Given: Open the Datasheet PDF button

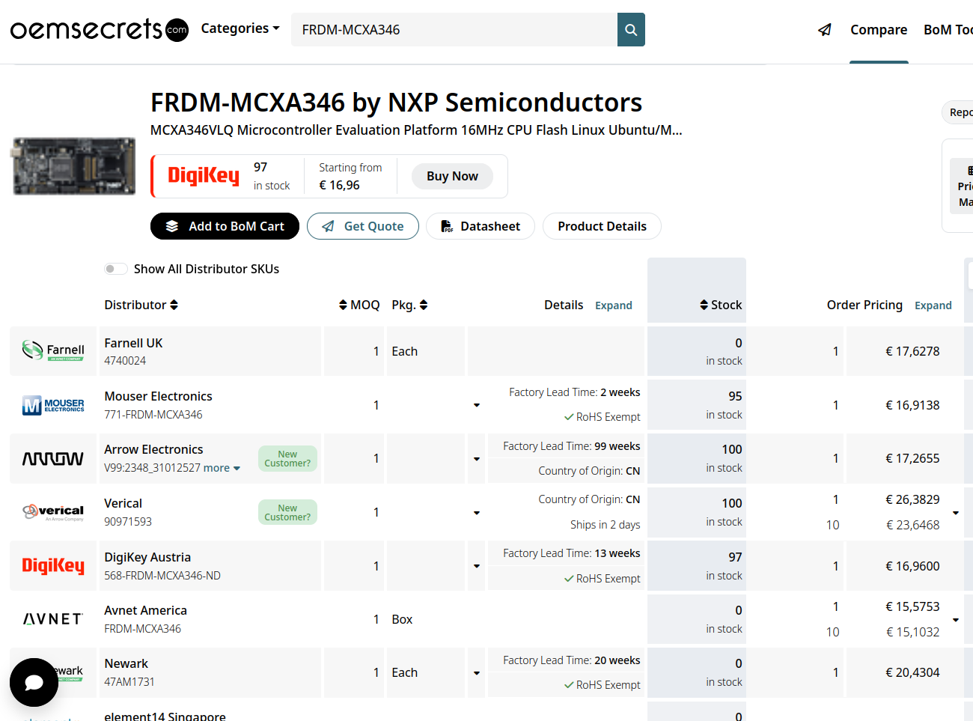Looking at the screenshot, I should [481, 226].
